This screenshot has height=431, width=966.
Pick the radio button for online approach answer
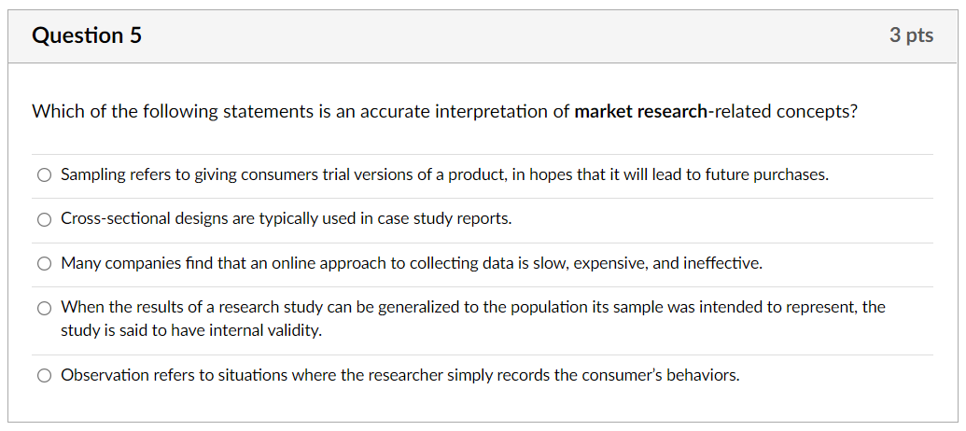click(x=44, y=264)
